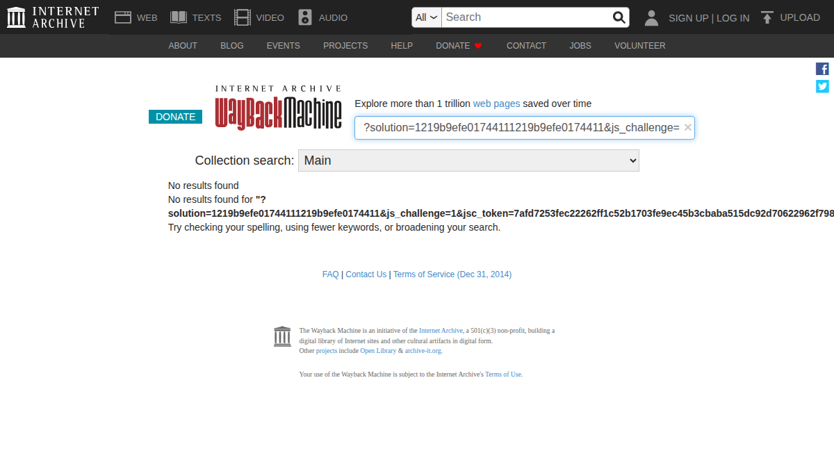The height and width of the screenshot is (469, 834).
Task: Open the footer Internet Archive link
Action: click(x=441, y=331)
